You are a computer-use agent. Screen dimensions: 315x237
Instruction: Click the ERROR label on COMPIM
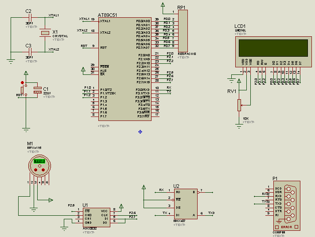[x=287, y=227]
